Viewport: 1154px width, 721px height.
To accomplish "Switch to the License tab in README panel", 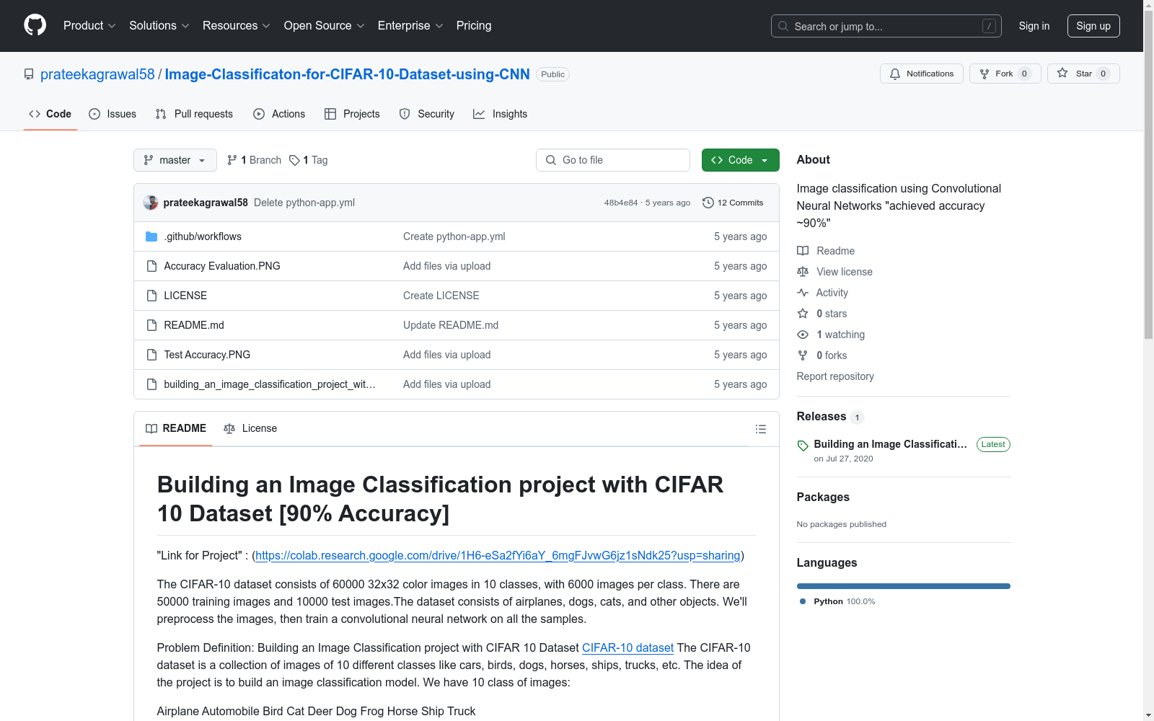I will point(250,428).
